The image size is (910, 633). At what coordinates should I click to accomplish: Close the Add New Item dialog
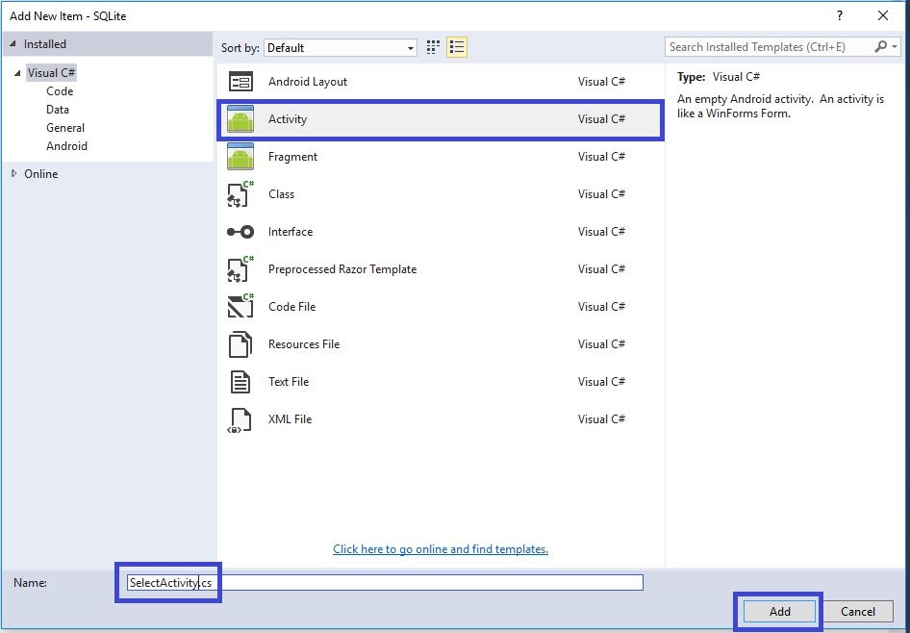coord(883,15)
